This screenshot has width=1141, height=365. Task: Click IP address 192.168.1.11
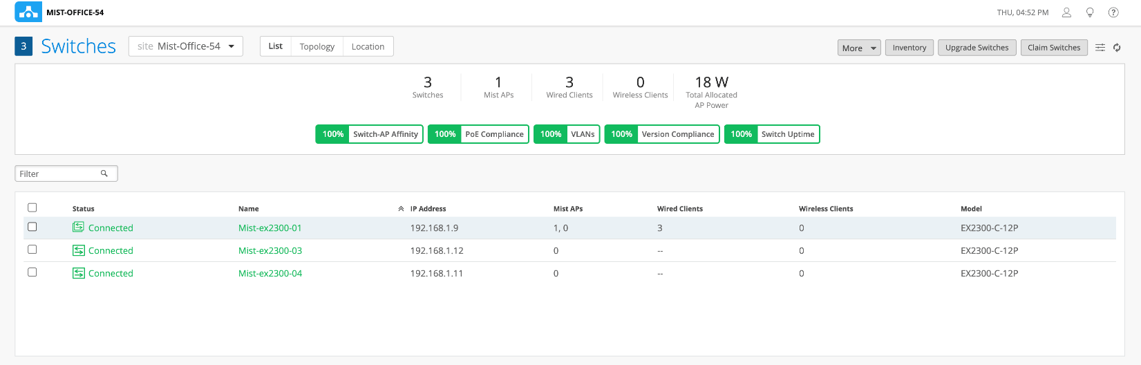pyautogui.click(x=437, y=274)
